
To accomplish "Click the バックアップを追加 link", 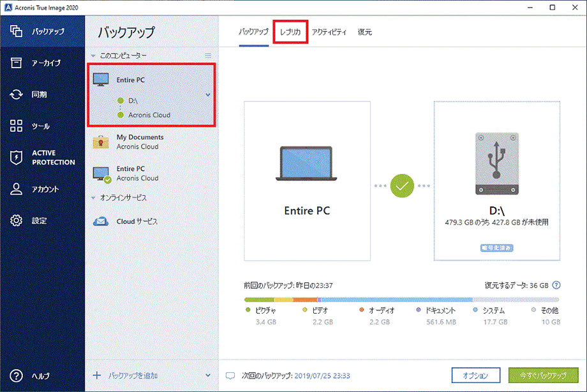I will (133, 375).
